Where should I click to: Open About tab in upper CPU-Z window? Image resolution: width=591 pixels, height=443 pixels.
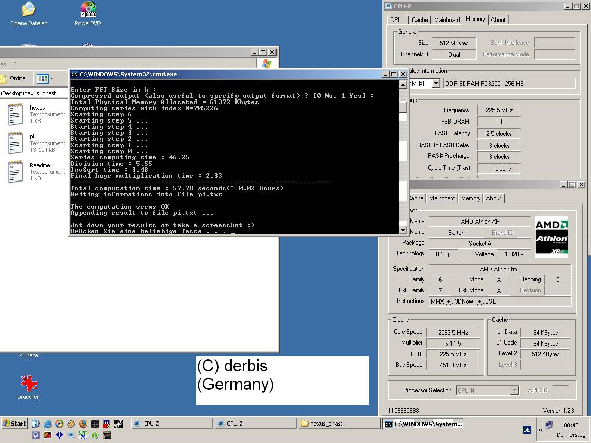[498, 19]
